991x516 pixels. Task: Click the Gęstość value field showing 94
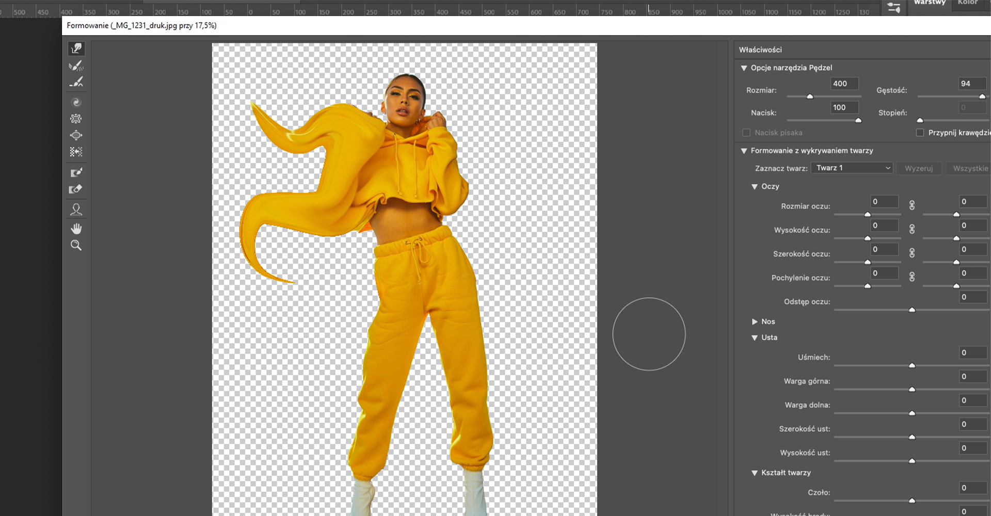pyautogui.click(x=973, y=84)
